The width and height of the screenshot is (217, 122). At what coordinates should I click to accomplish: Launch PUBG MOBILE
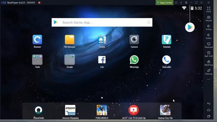pyautogui.click(x=102, y=110)
